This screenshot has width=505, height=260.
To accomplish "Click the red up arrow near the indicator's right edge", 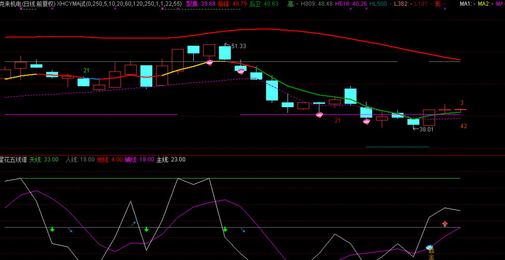I will coord(445,224).
